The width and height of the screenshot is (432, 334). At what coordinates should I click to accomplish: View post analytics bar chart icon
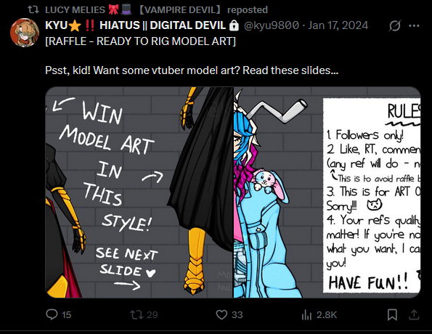[306, 314]
